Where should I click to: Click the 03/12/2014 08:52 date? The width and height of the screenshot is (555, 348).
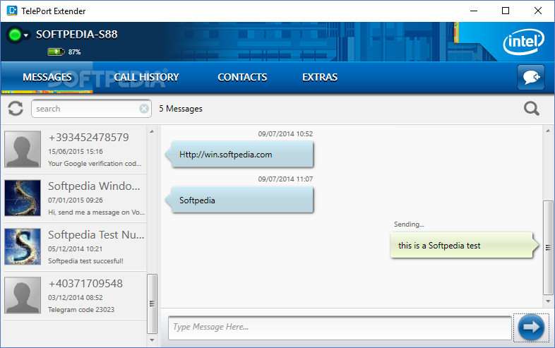point(76,298)
